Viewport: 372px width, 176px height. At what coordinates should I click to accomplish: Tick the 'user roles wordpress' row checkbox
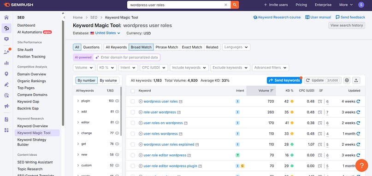[133, 134]
